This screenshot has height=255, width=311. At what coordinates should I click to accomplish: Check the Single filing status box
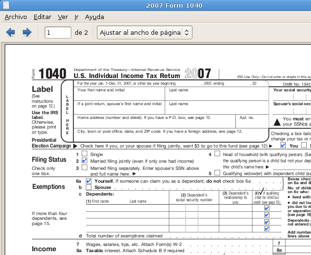[85, 154]
